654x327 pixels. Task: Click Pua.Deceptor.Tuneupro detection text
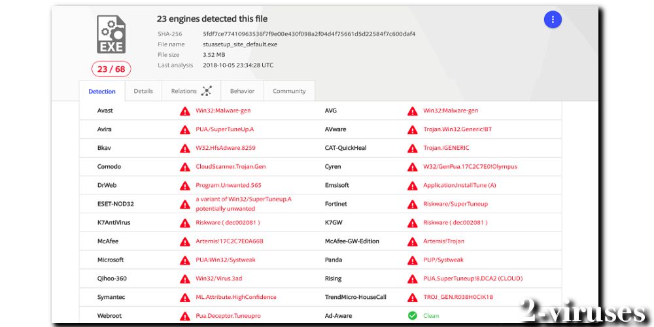point(228,316)
